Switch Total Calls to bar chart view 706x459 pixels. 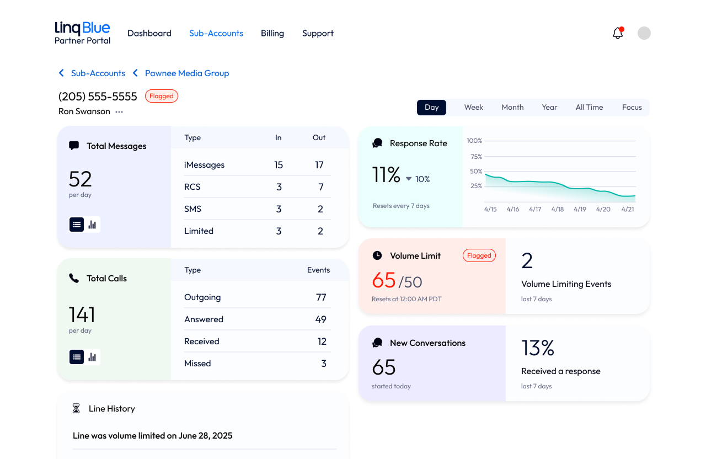click(x=93, y=357)
